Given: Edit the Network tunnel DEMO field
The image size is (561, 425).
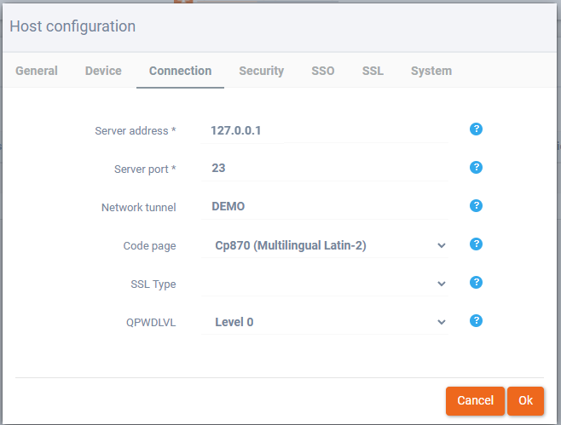Looking at the screenshot, I should click(x=326, y=207).
